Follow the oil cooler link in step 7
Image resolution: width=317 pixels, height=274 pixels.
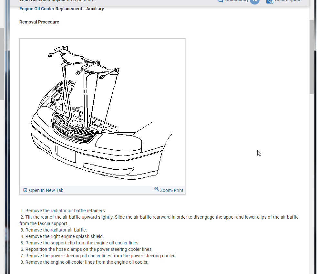tap(91, 256)
